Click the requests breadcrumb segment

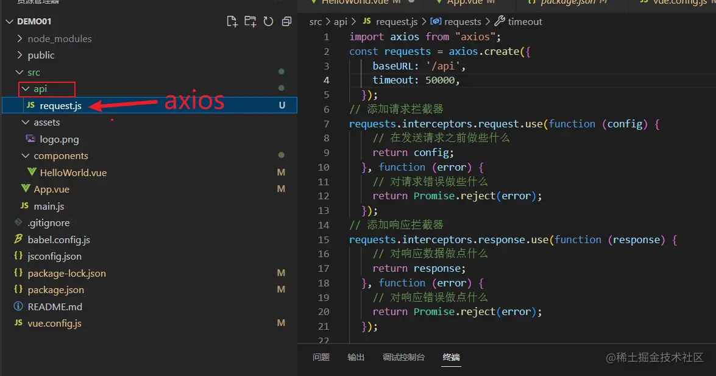(x=463, y=21)
